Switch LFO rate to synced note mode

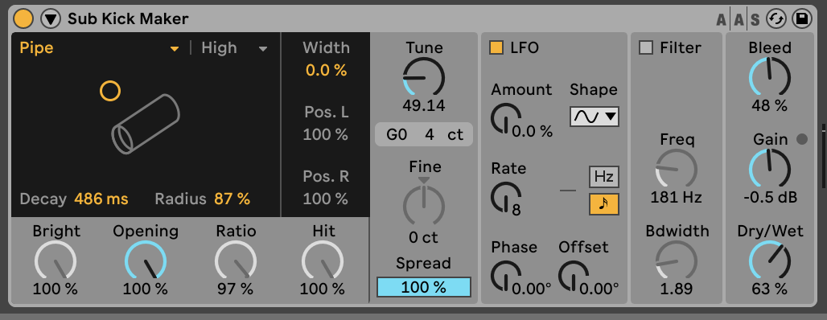604,204
